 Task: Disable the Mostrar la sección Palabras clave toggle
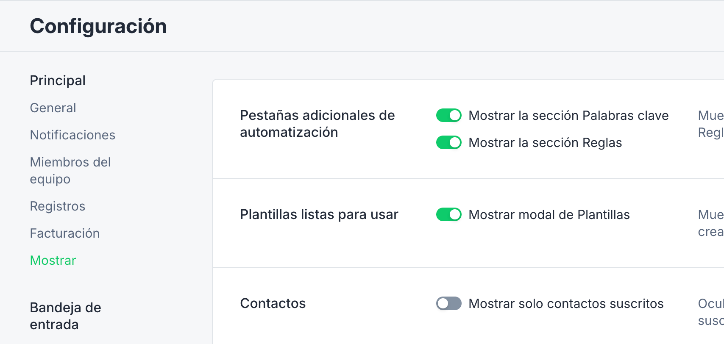448,115
